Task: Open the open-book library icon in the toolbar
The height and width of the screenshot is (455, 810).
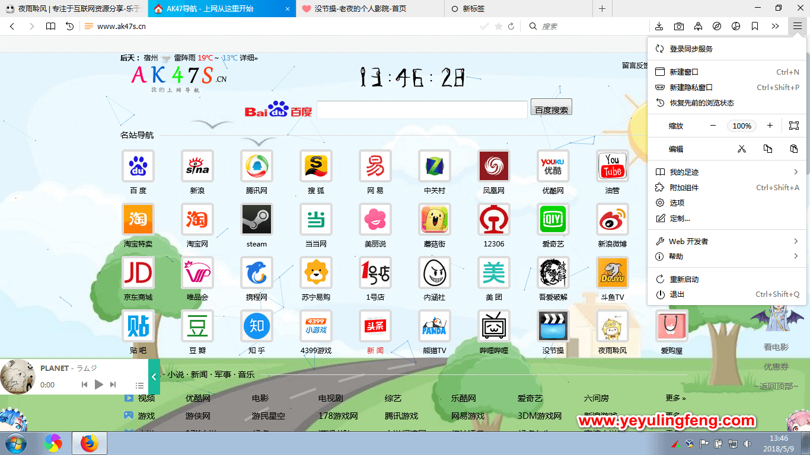Action: point(51,26)
